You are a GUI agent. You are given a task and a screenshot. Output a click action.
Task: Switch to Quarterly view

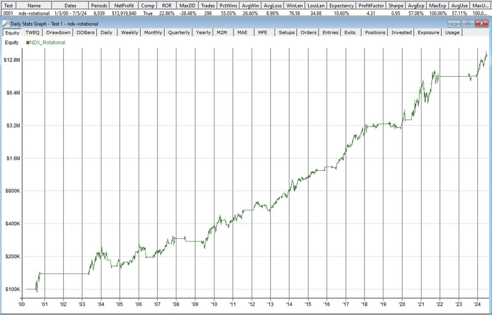(x=179, y=32)
